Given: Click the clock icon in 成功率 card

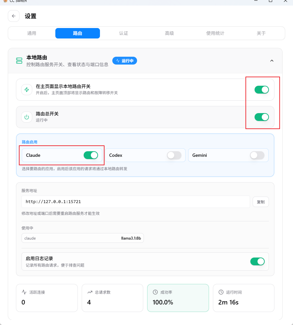Looking at the screenshot, I should click(x=155, y=292).
